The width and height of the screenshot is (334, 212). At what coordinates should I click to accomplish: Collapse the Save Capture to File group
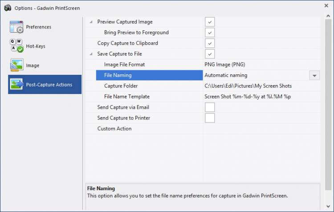click(x=91, y=54)
